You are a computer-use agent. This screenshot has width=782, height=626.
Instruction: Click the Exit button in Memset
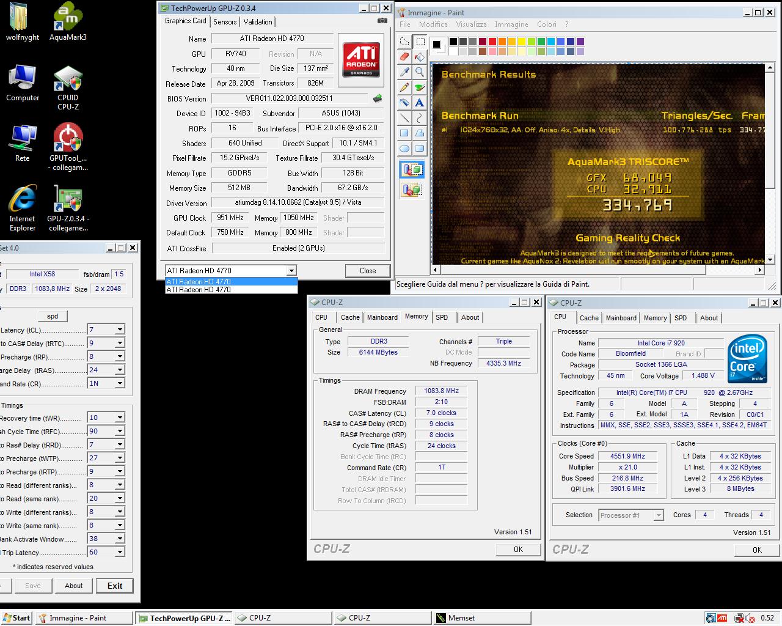pyautogui.click(x=115, y=586)
